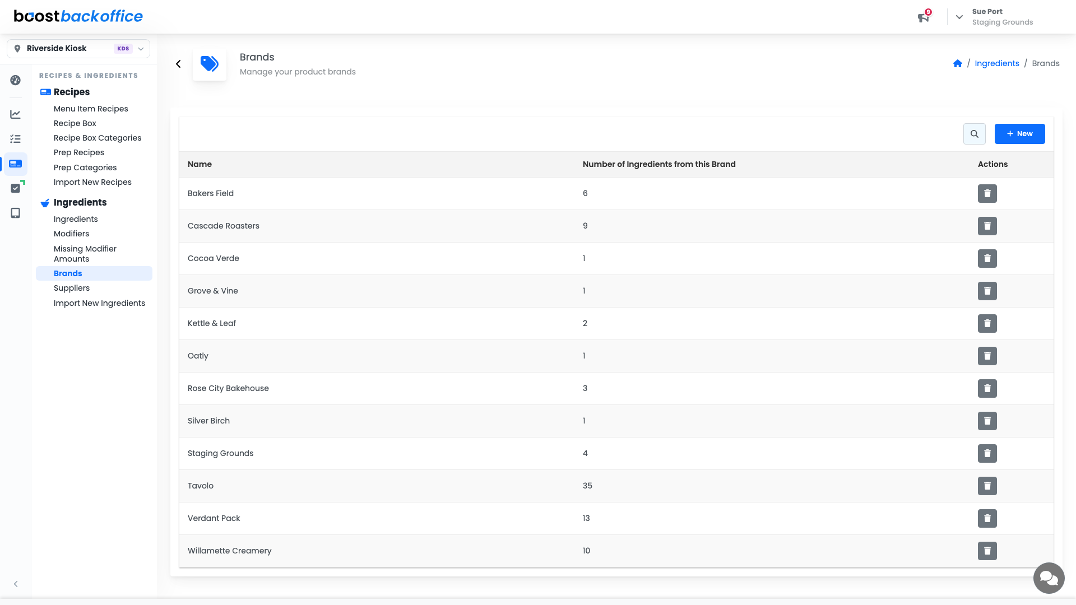1076x605 pixels.
Task: Collapse the sidebar with the bottom chevron
Action: (16, 584)
